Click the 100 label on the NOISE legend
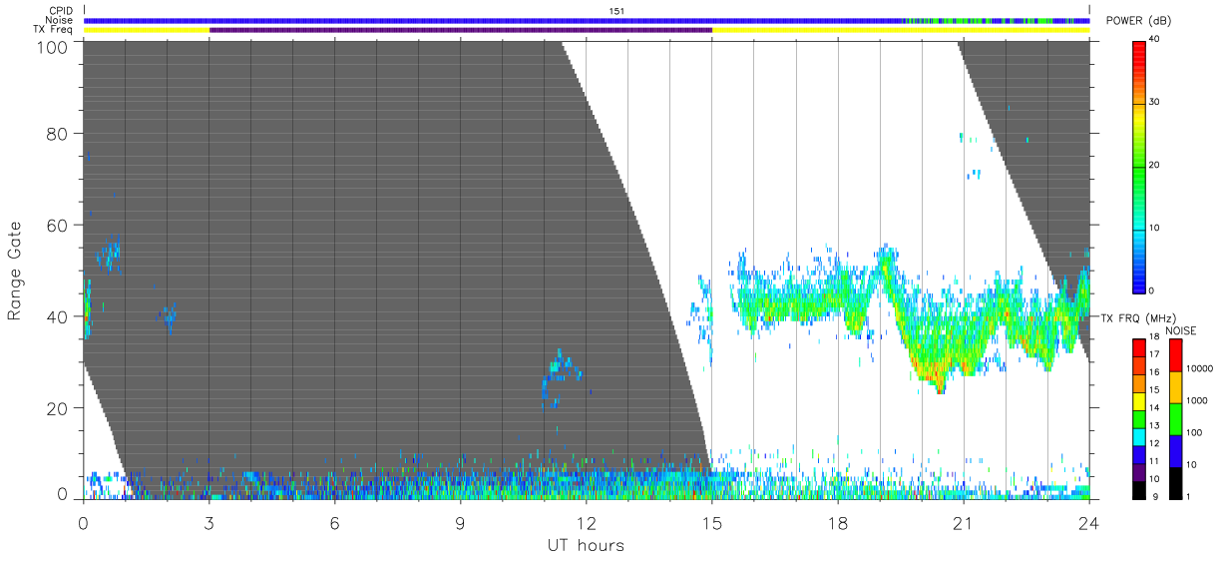This screenshot has width=1225, height=566. click(1194, 432)
